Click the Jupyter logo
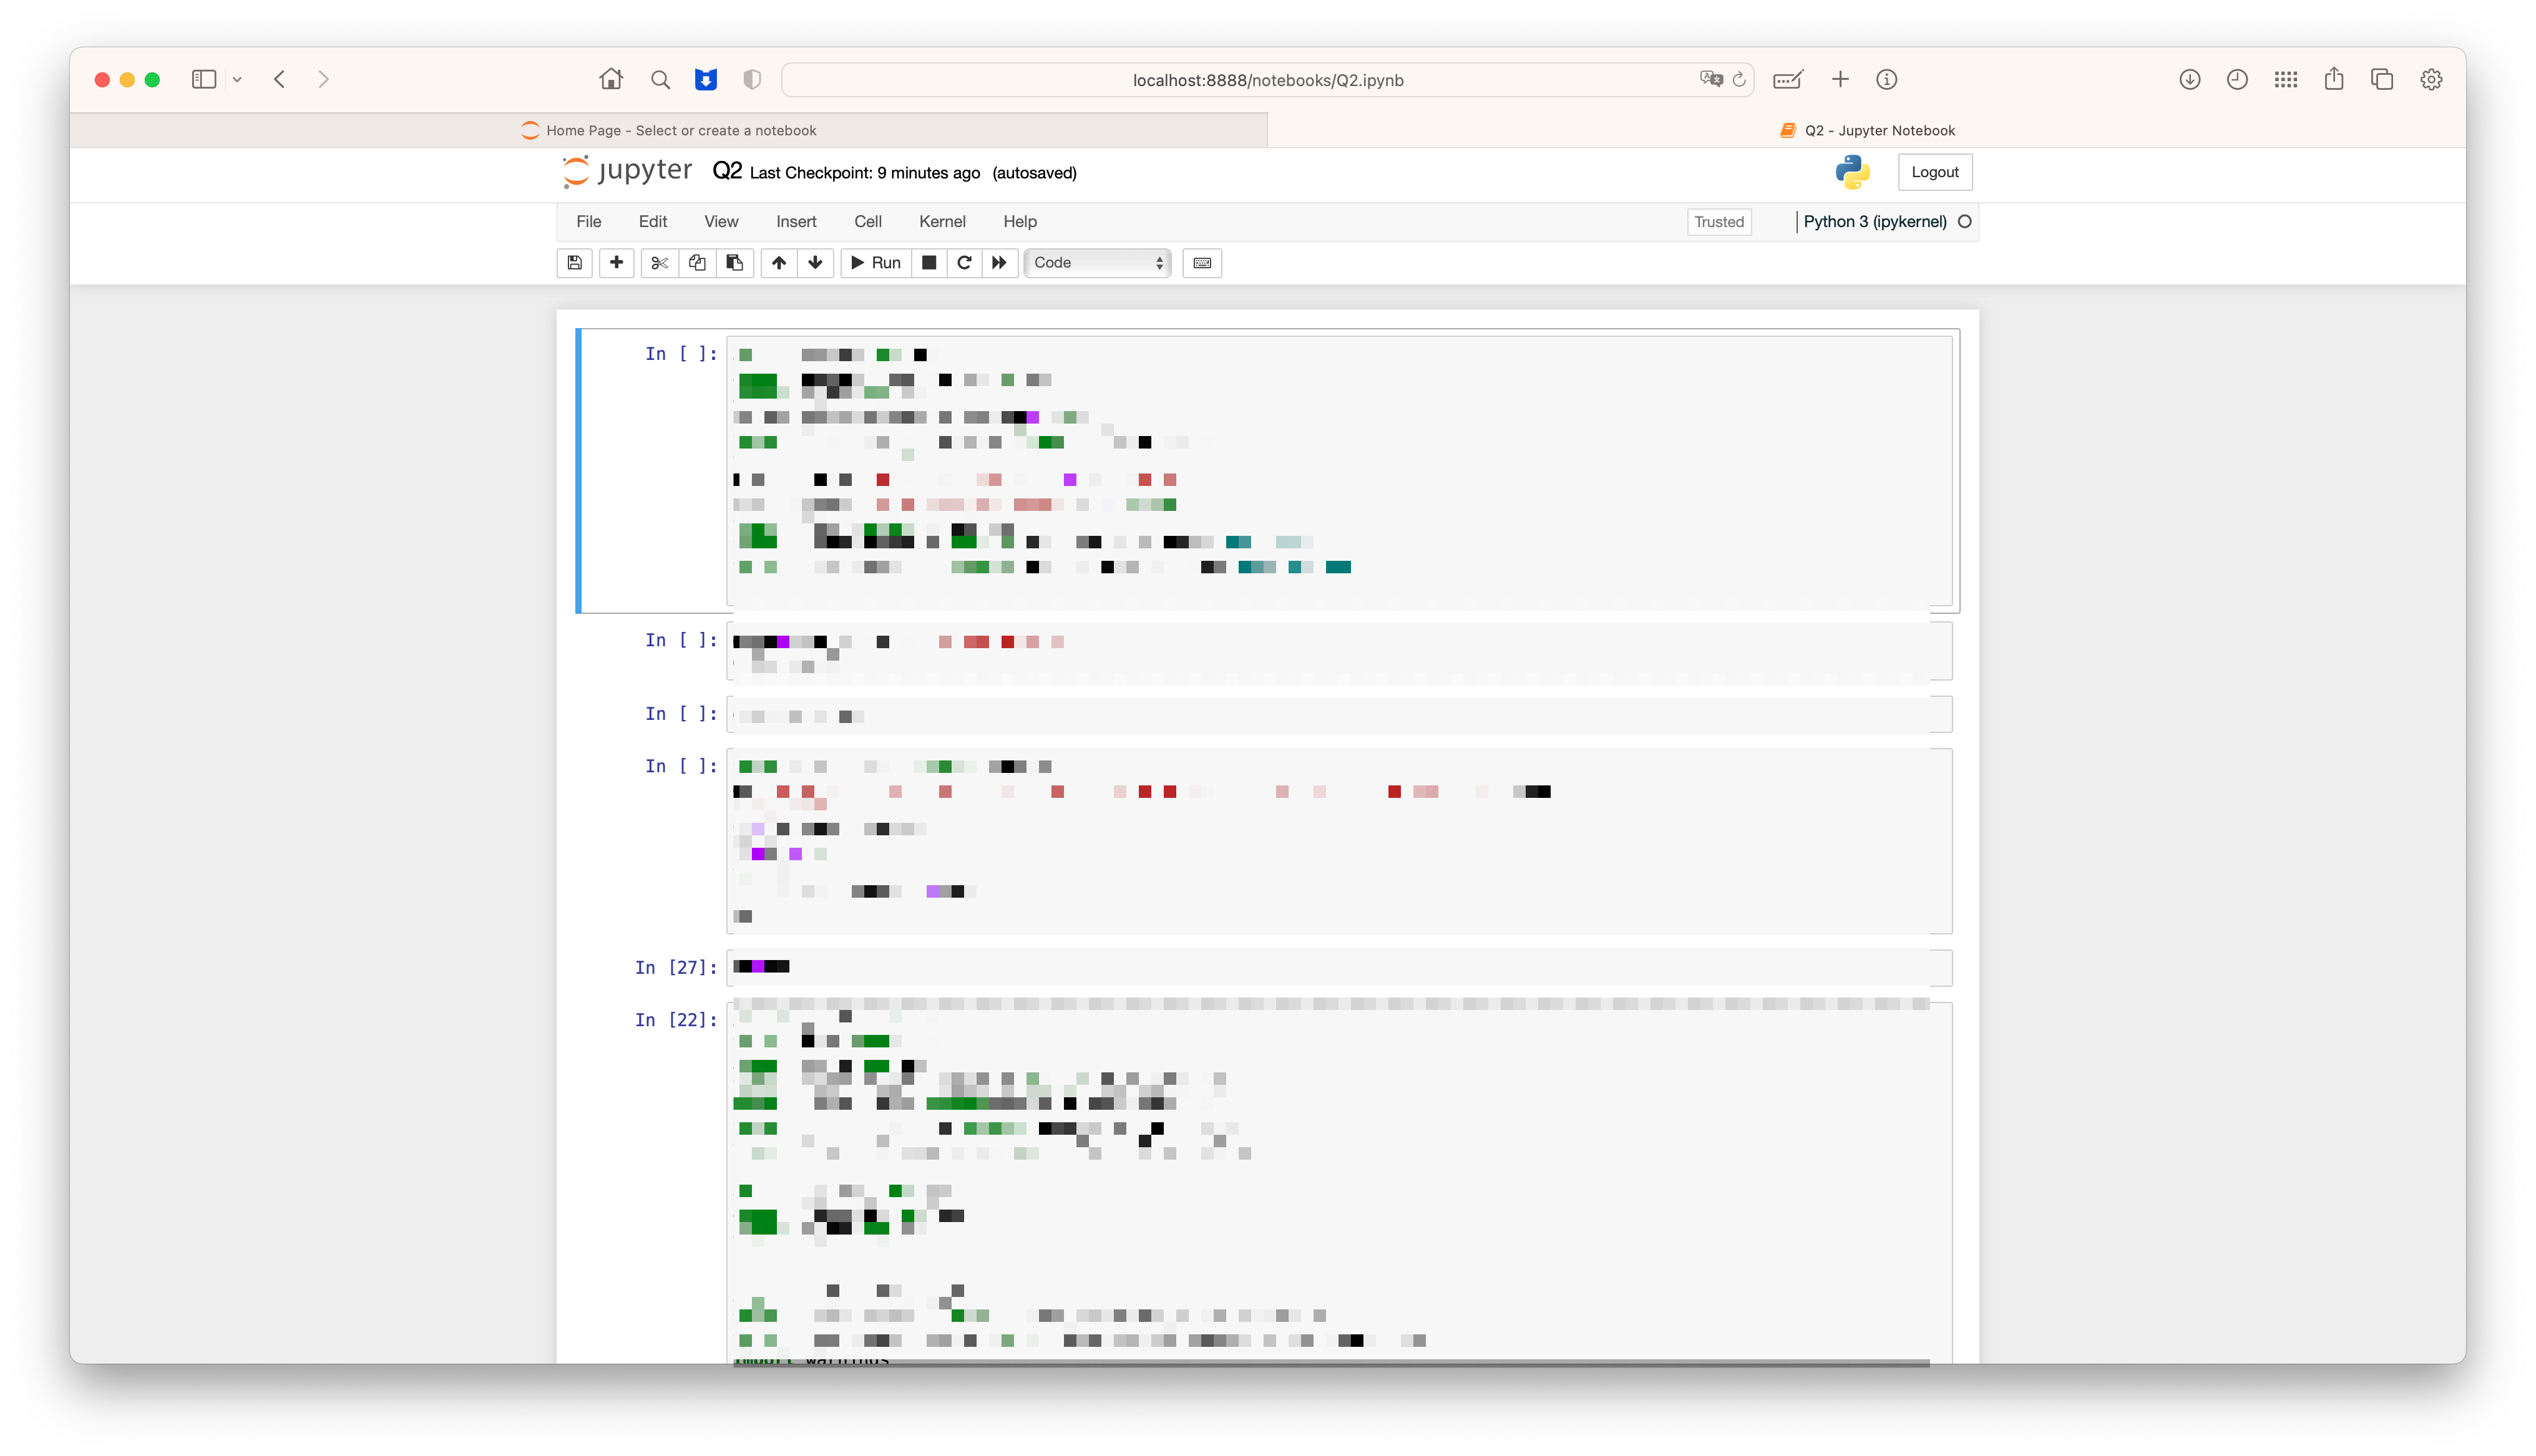This screenshot has height=1456, width=2536. (626, 171)
